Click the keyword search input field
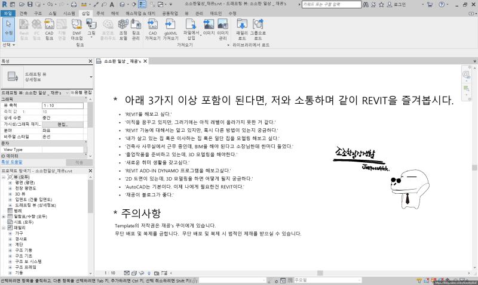478x285 pixels. [x=332, y=4]
